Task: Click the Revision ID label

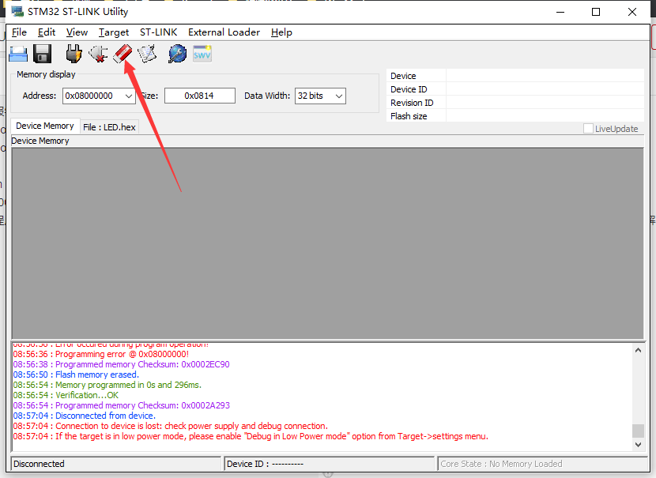Action: pyautogui.click(x=412, y=103)
